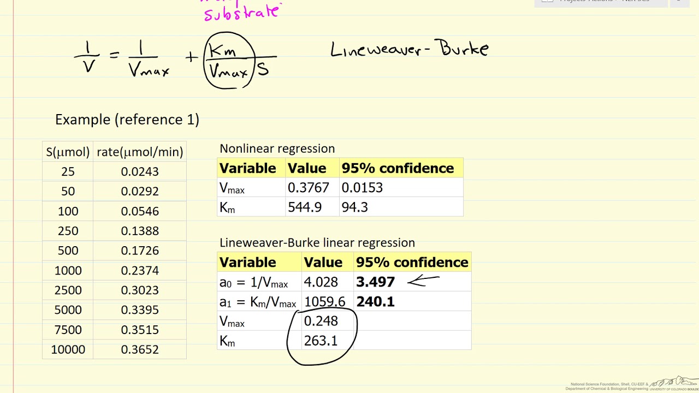Select the 'rate(μmol/min)' column header
The width and height of the screenshot is (699, 393).
pyautogui.click(x=140, y=152)
